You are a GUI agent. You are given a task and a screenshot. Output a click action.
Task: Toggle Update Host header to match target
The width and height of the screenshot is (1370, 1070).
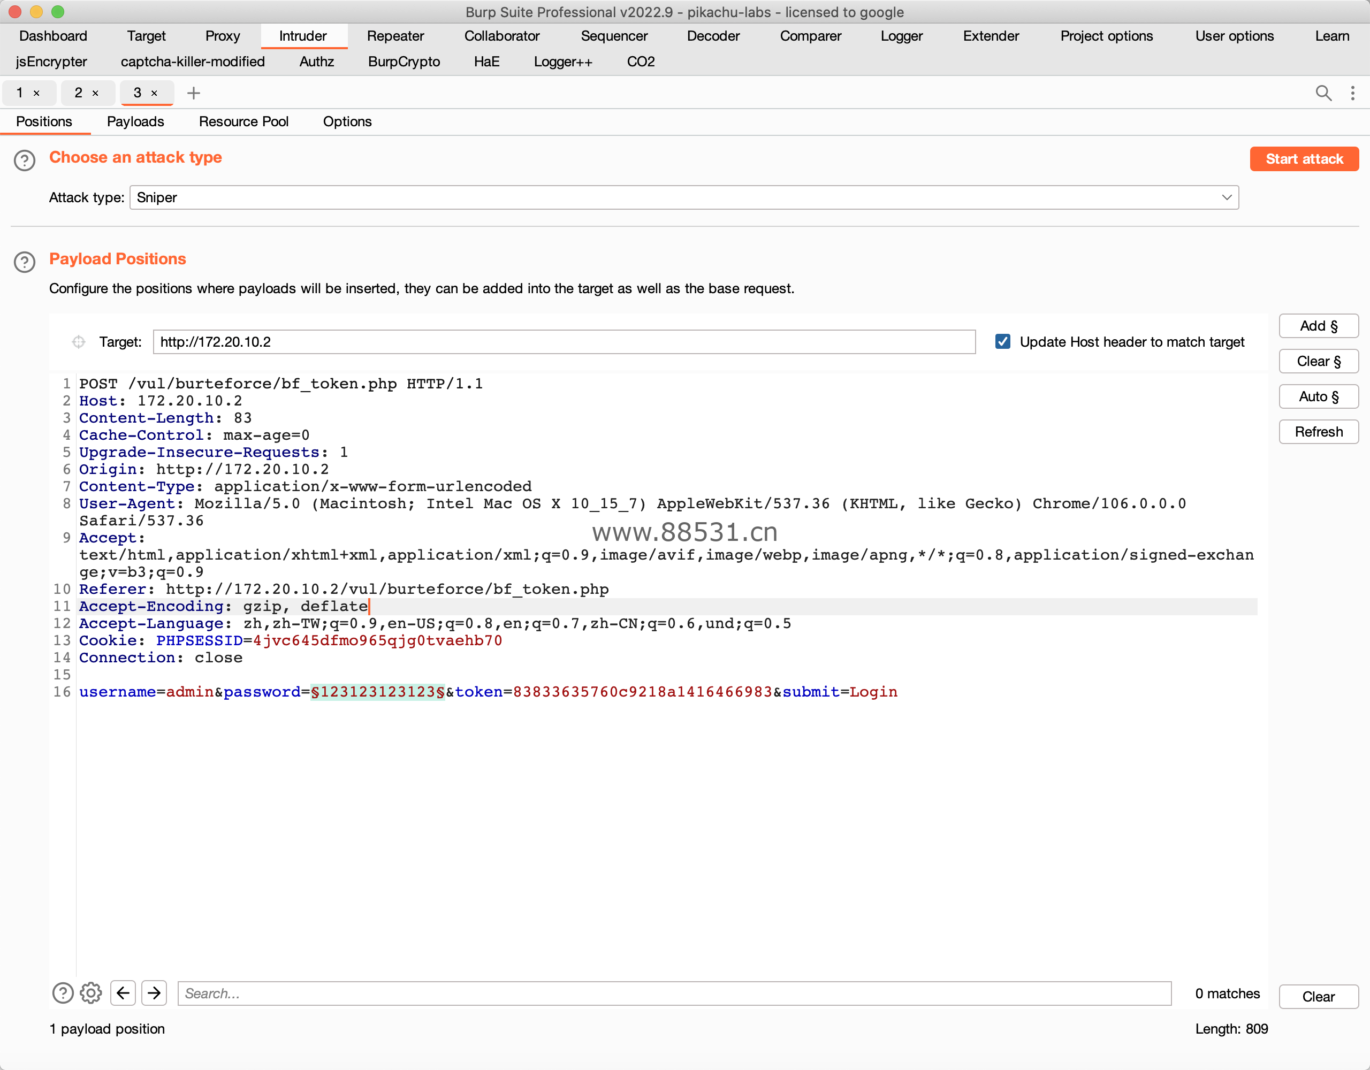click(x=1002, y=342)
